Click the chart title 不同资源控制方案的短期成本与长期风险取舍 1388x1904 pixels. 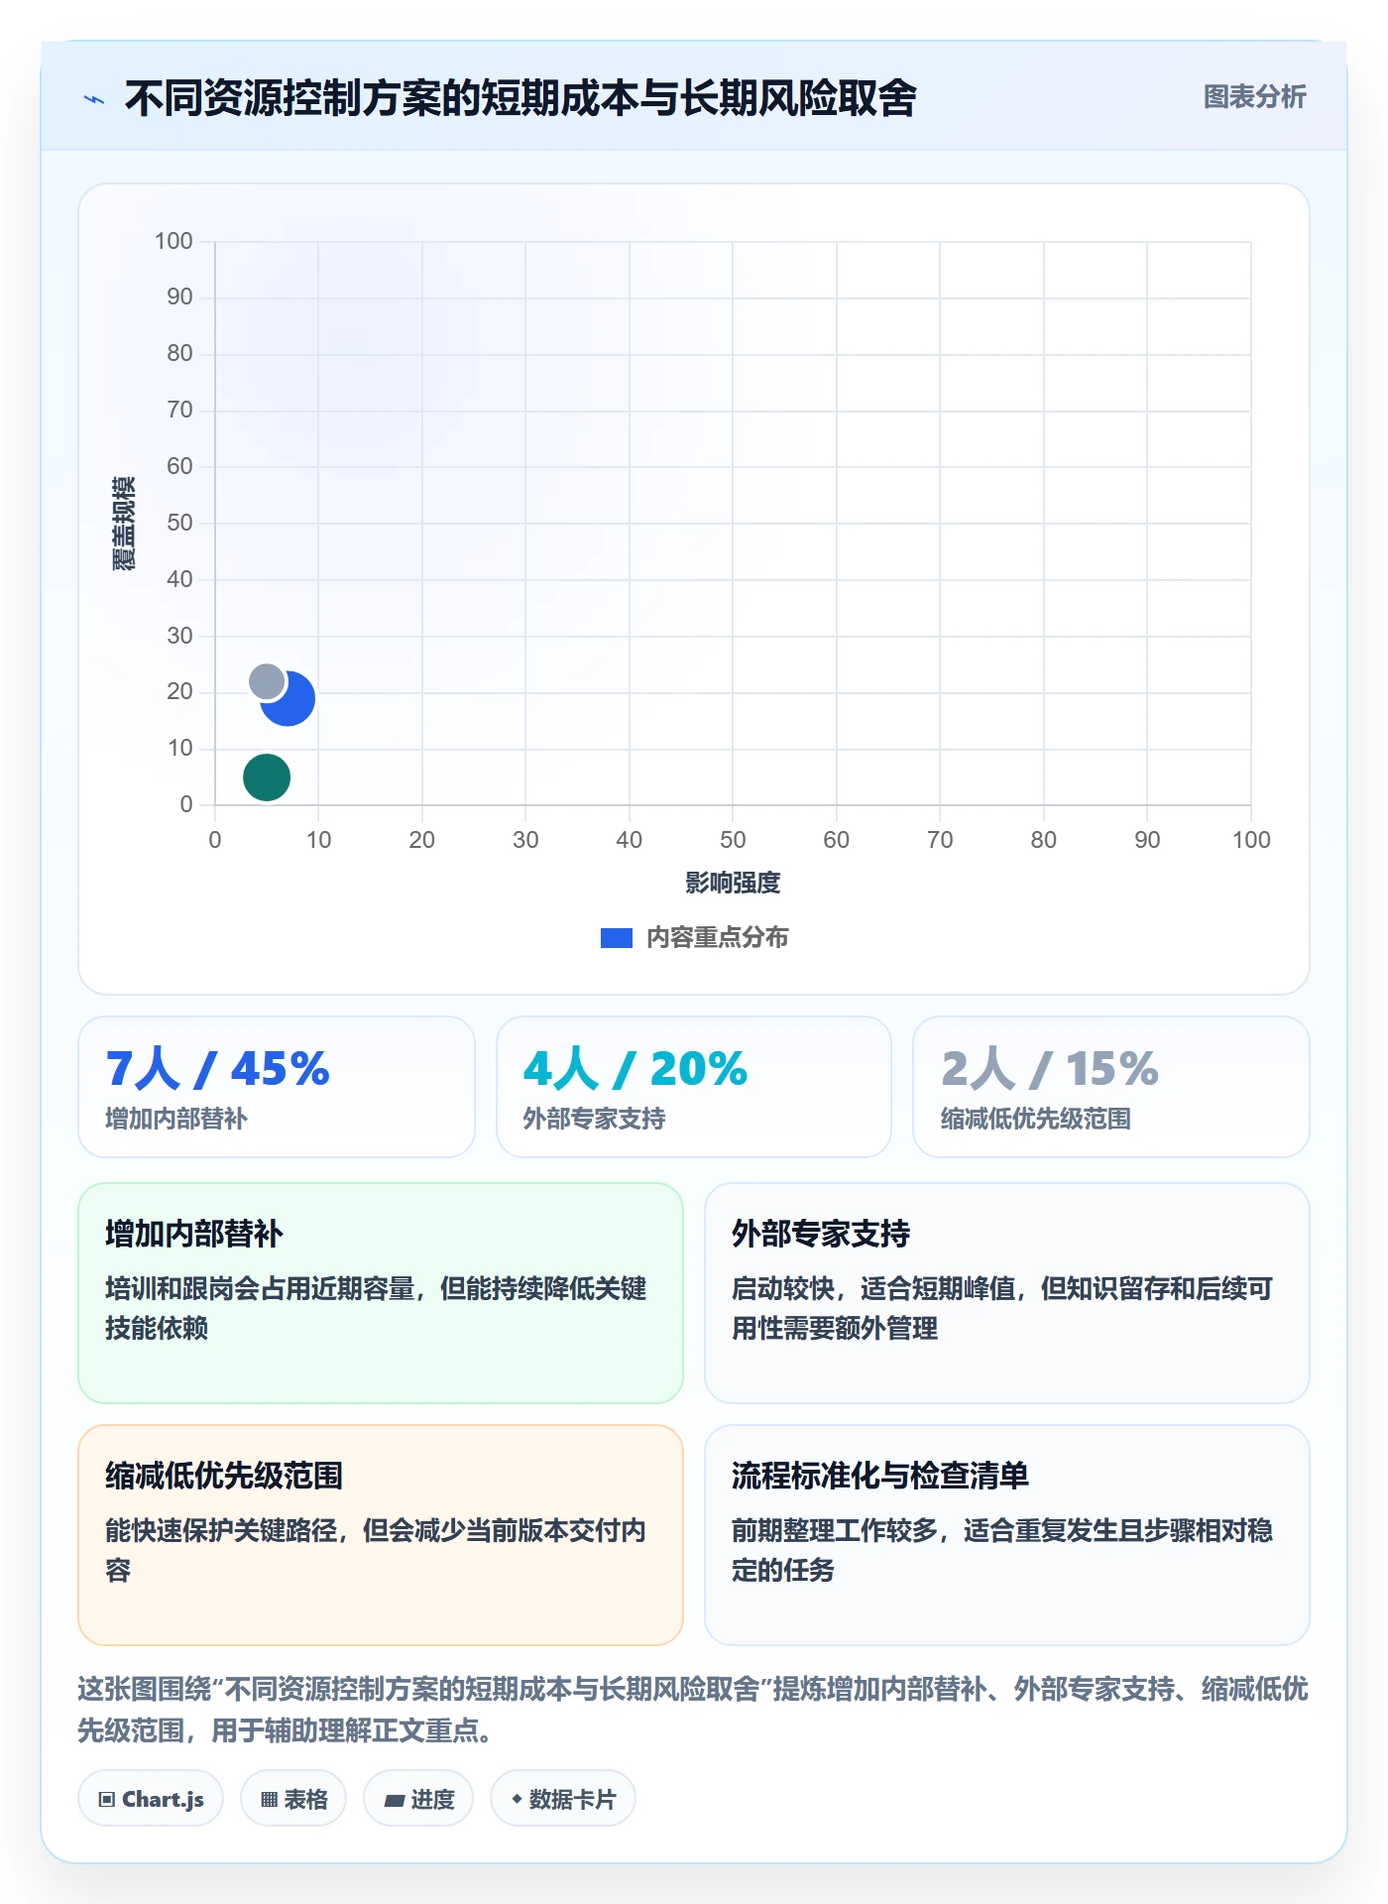(520, 98)
